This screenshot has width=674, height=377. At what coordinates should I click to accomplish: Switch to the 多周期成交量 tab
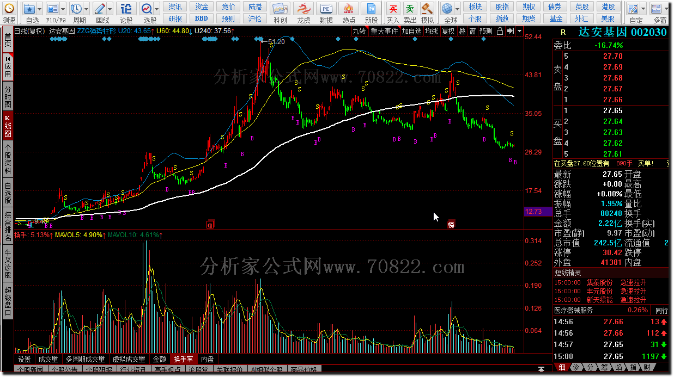[x=85, y=359]
